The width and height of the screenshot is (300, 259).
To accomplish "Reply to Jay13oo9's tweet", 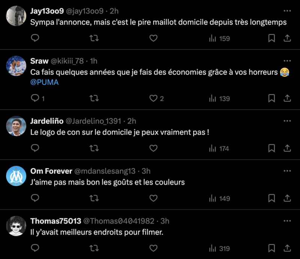I will point(35,38).
